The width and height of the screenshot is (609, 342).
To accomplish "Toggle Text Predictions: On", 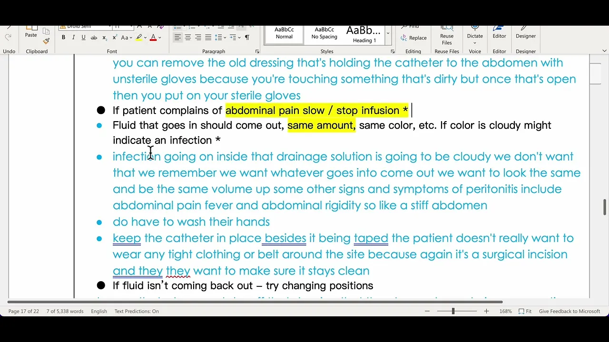I will pos(137,311).
